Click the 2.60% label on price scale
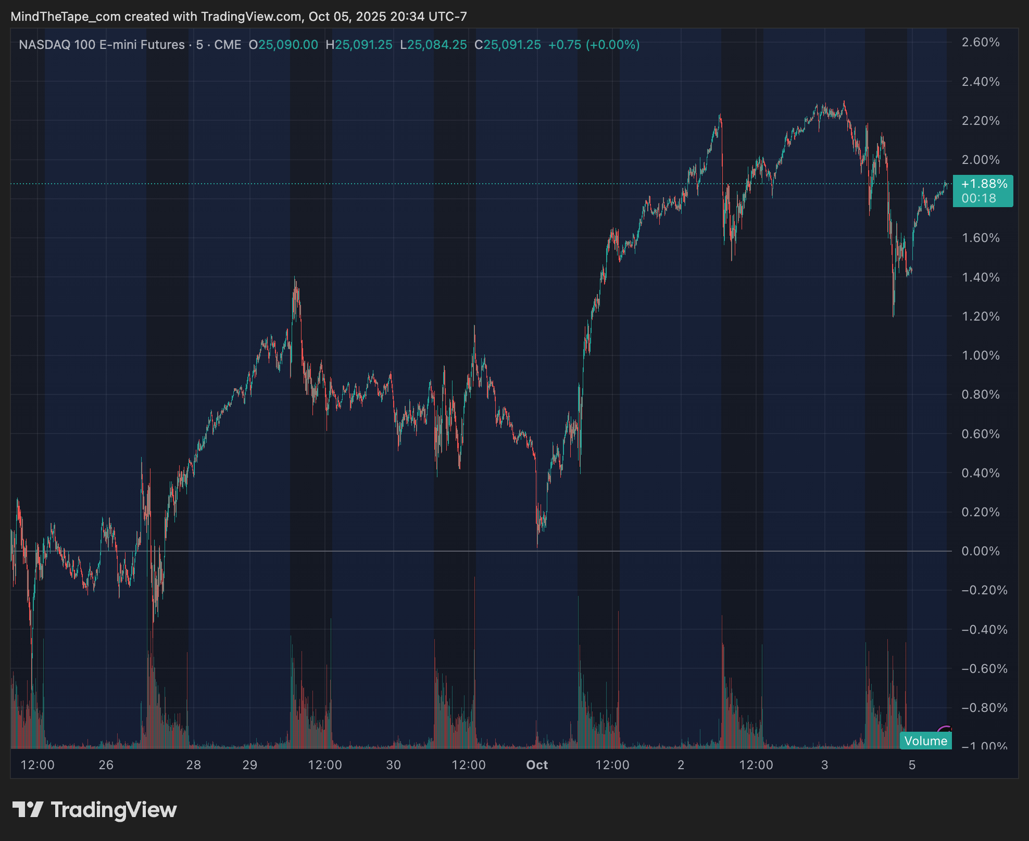Image resolution: width=1029 pixels, height=841 pixels. point(980,43)
